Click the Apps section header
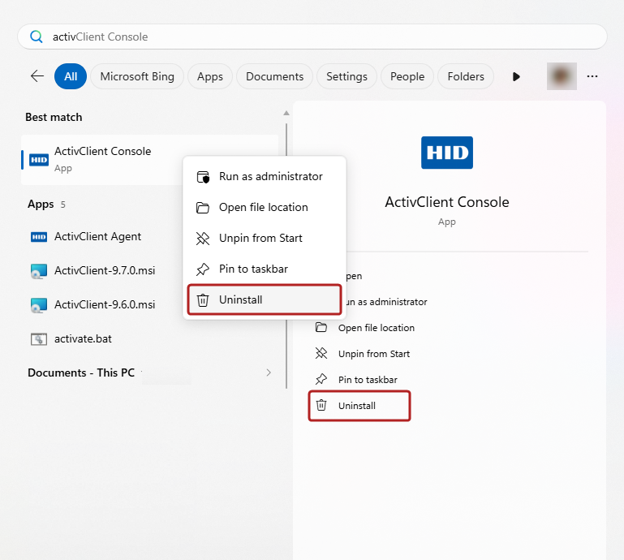 click(x=41, y=205)
